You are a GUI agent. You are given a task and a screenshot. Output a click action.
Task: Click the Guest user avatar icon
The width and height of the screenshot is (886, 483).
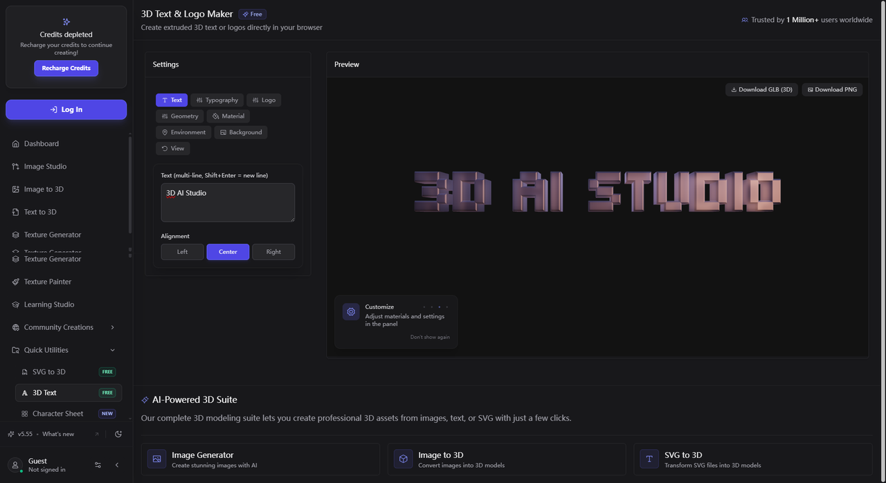pos(16,465)
